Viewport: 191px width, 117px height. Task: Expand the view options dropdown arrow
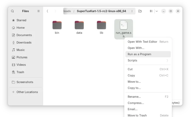click(157, 11)
